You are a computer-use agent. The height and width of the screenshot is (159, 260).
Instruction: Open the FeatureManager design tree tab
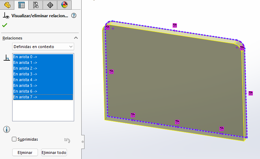click(7, 5)
